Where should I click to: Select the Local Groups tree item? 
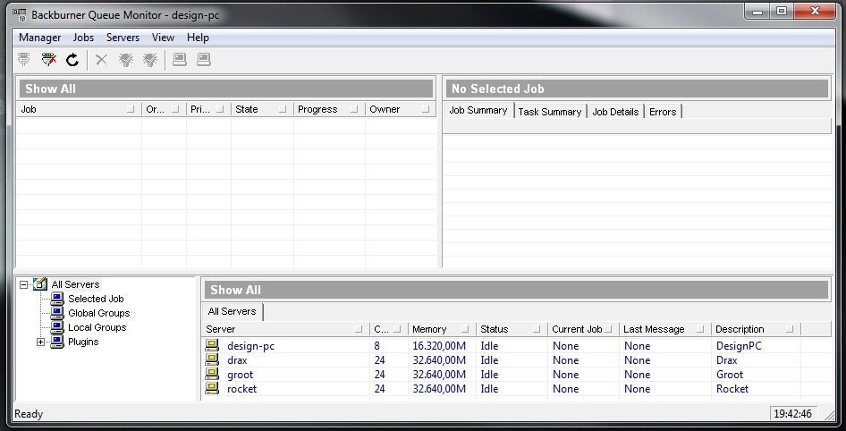coord(97,327)
